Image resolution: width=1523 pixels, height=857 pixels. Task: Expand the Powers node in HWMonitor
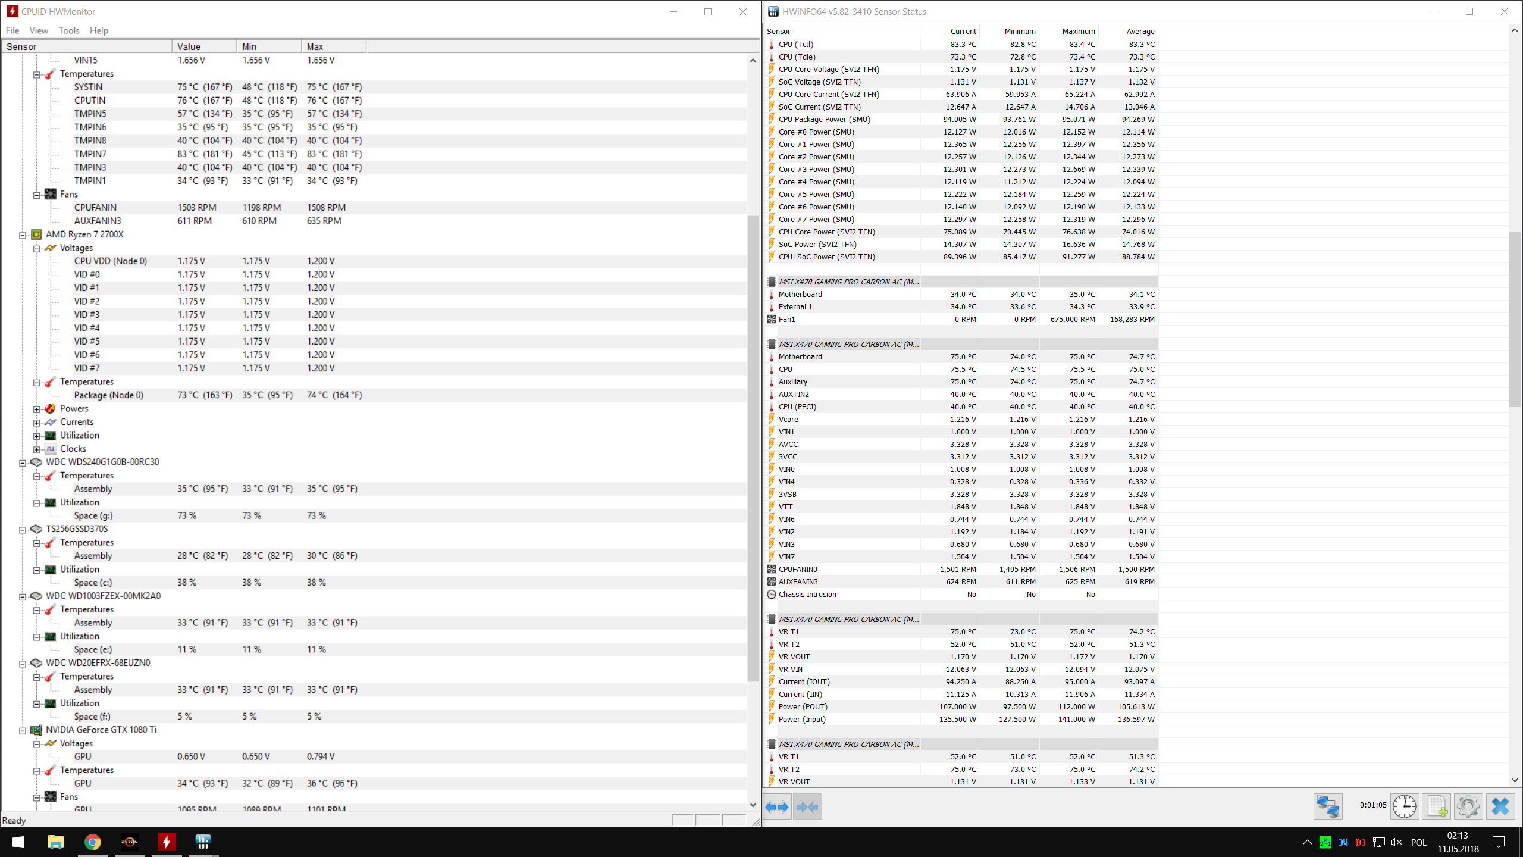point(37,409)
